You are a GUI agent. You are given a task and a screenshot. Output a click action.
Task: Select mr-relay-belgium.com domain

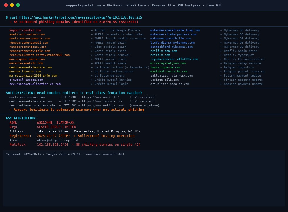point(168,63)
